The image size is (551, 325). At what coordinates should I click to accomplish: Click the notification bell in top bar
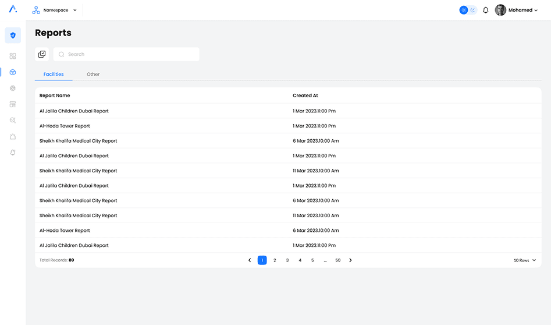[x=486, y=10]
